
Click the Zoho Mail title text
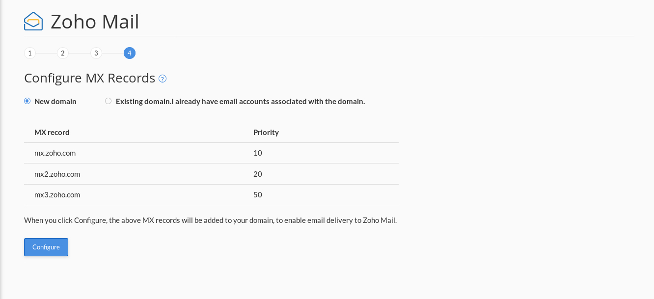[94, 22]
